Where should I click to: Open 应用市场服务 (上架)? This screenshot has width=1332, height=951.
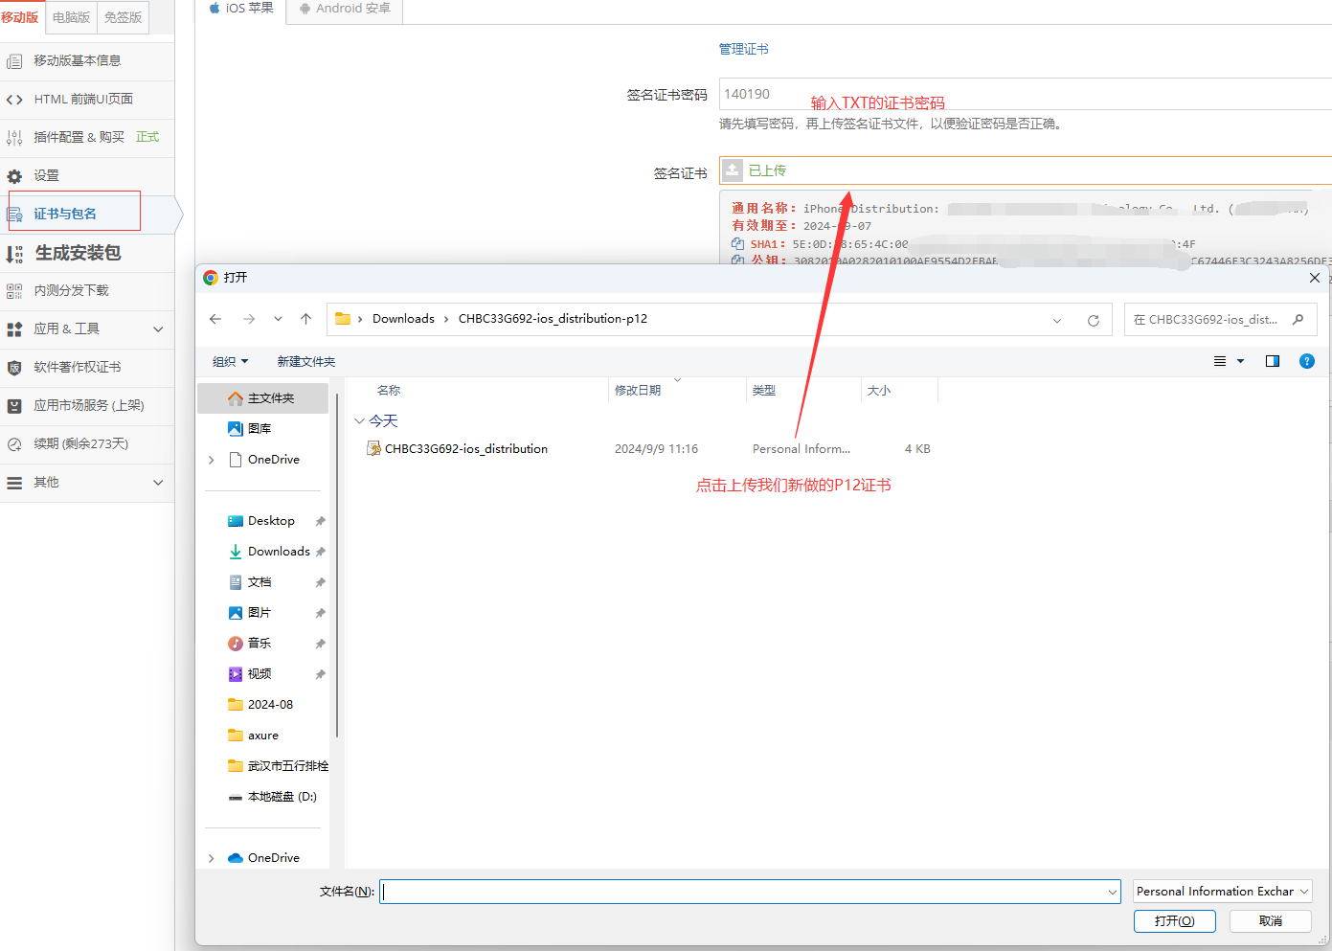(87, 405)
